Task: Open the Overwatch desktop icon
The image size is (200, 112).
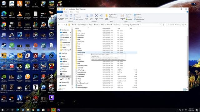Action: click(51, 36)
